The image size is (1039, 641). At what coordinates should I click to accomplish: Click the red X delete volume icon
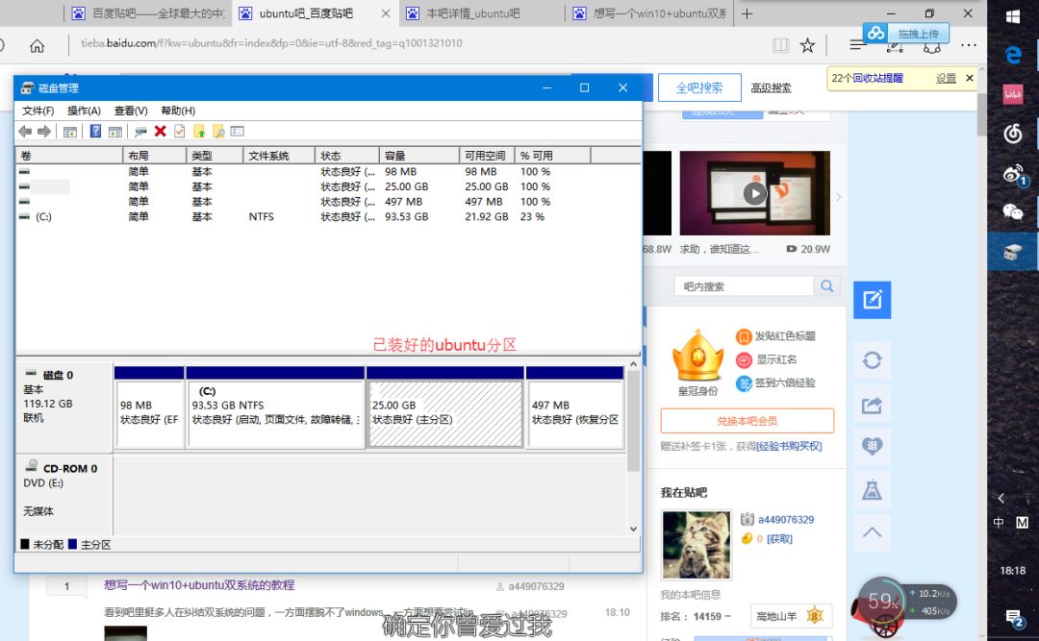[161, 131]
